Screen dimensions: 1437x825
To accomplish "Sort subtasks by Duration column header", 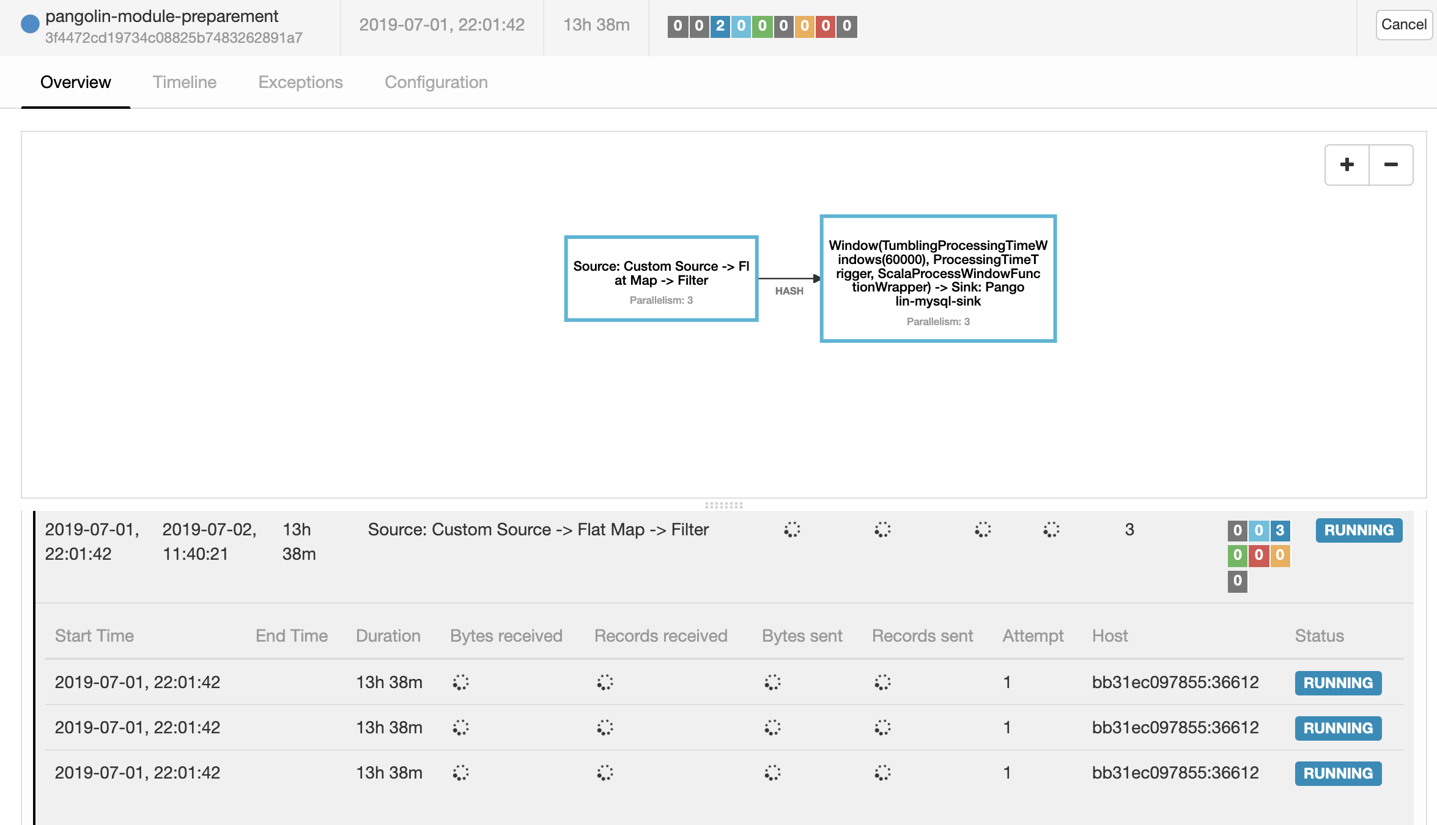I will coord(388,636).
